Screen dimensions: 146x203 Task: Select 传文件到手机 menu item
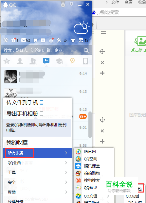(x=37, y=102)
